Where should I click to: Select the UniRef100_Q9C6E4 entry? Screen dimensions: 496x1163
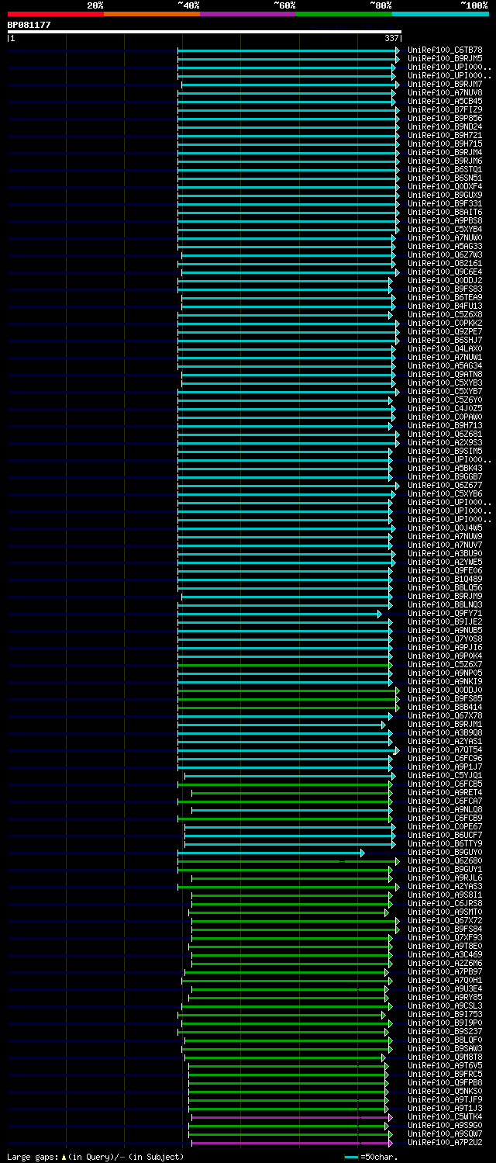pos(445,272)
